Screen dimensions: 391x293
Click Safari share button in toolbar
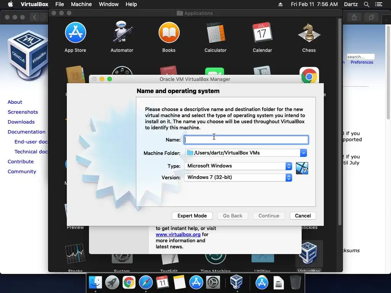coord(354,17)
